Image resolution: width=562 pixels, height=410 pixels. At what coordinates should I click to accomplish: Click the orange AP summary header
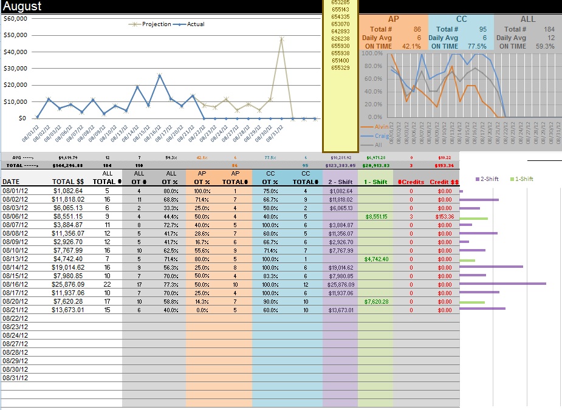point(392,19)
